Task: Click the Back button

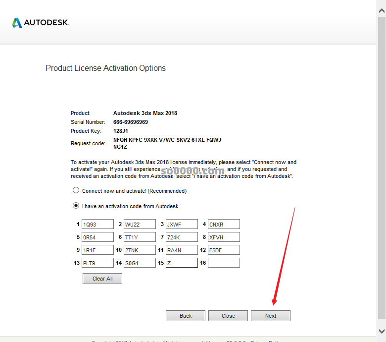Action: (x=185, y=316)
